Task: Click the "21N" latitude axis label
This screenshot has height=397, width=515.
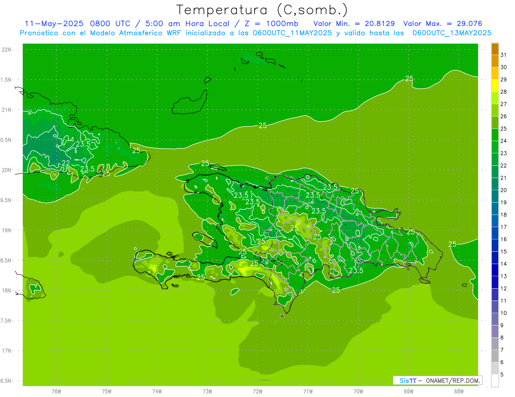Action: (x=7, y=110)
